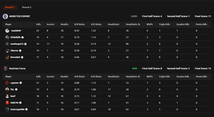The image size is (214, 117).
Task: Click MVPs header in ADDICTED ESPORT table
Action: [x=150, y=24]
